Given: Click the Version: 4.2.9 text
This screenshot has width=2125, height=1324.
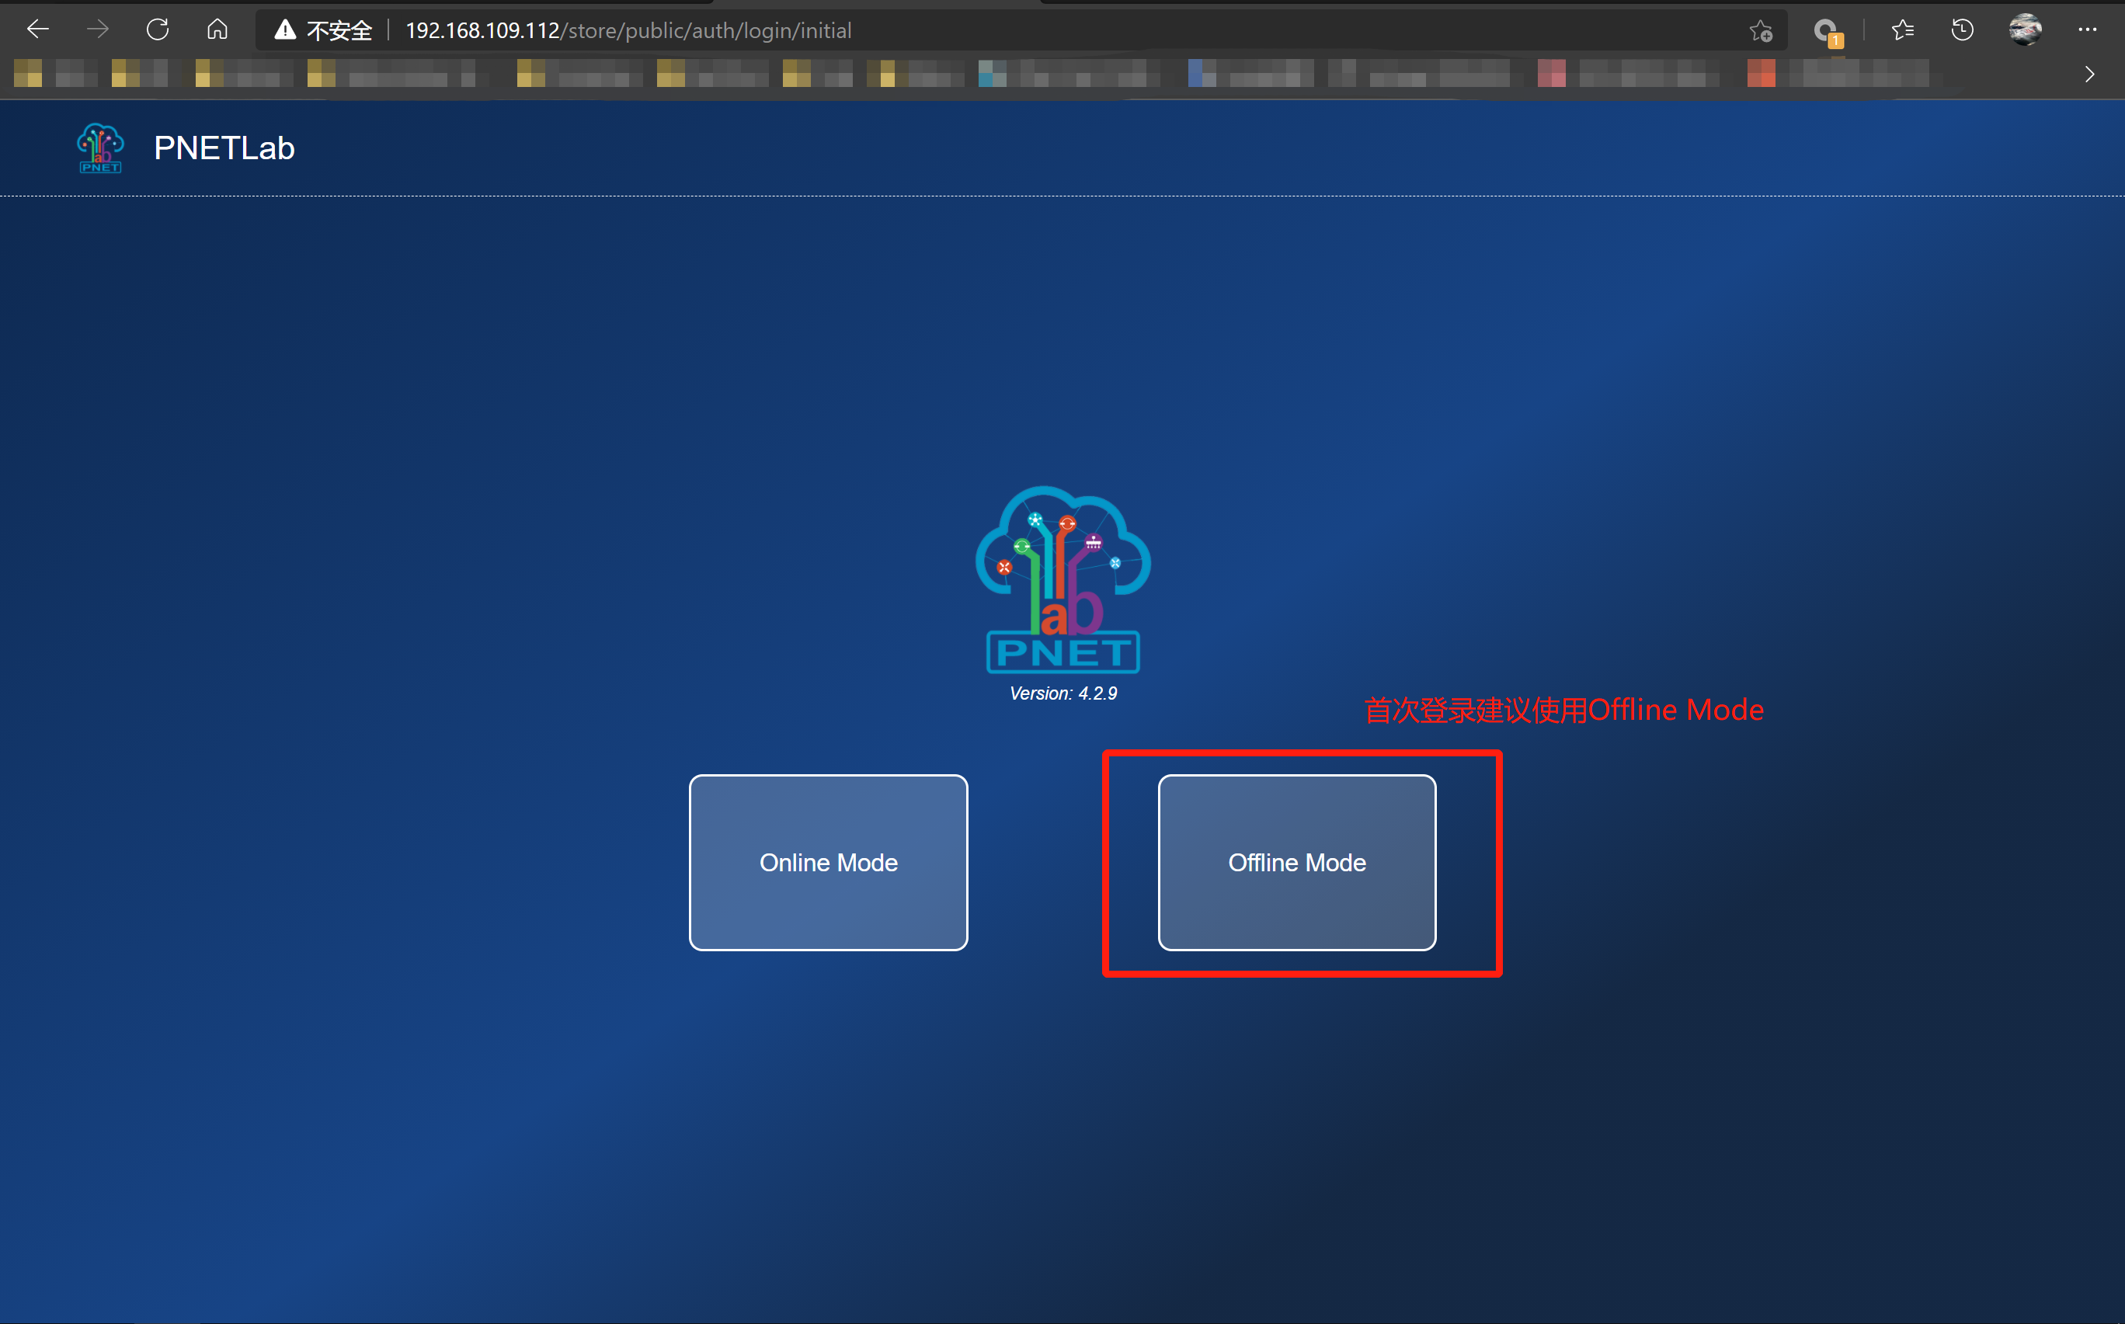Looking at the screenshot, I should [x=1063, y=693].
